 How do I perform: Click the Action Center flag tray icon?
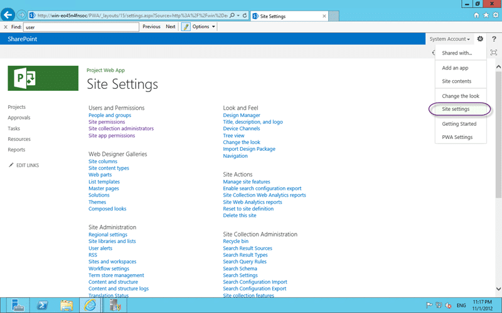[x=429, y=305]
